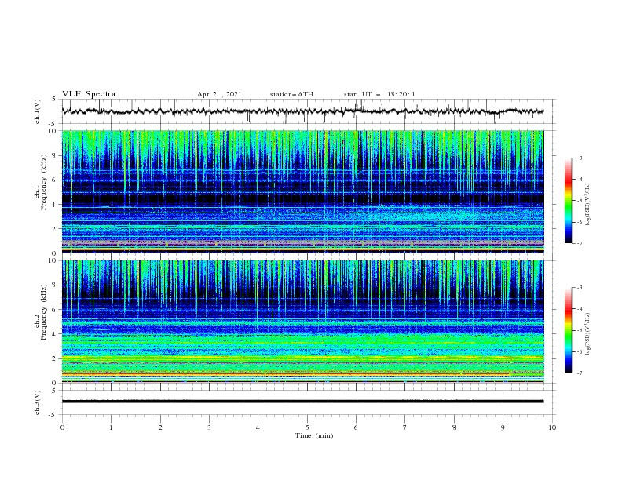Click the ch.1 spectrogram panel

(x=303, y=191)
